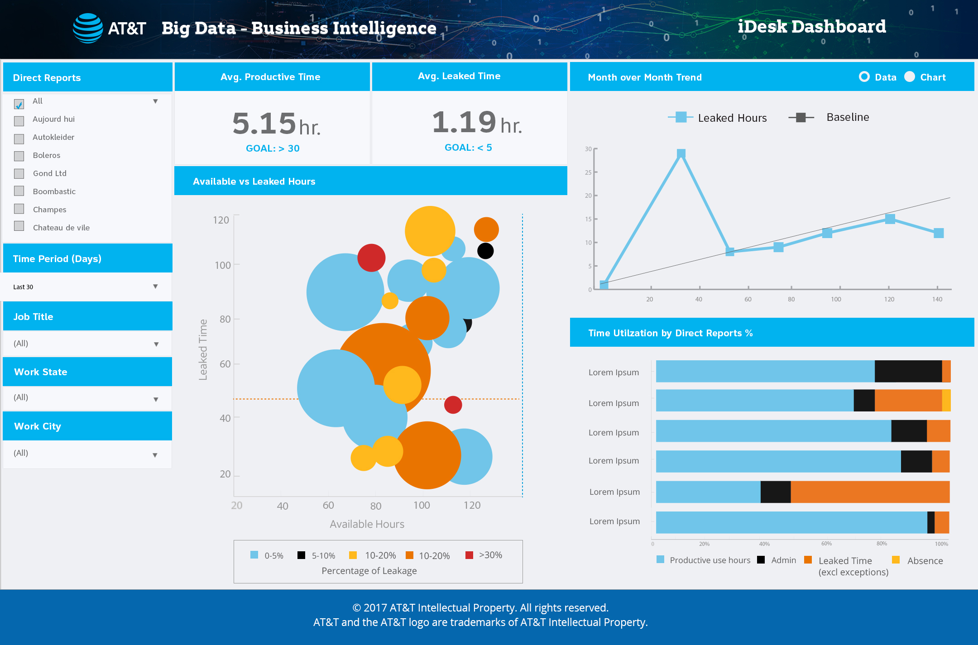Viewport: 978px width, 645px height.
Task: Expand the Job Title dropdown
Action: tap(156, 344)
